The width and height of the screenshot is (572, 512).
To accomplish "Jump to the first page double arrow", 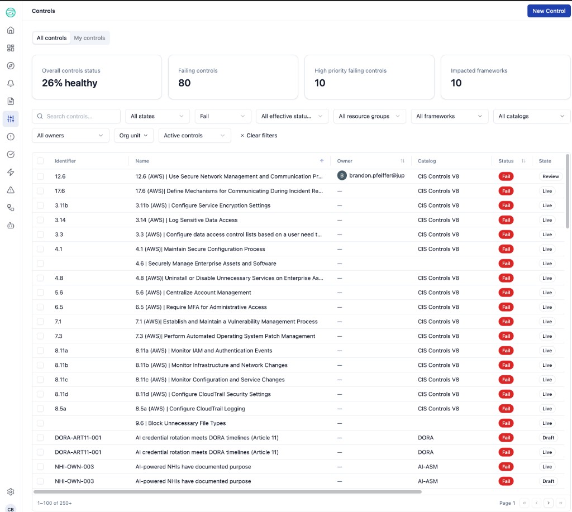I will (x=524, y=503).
